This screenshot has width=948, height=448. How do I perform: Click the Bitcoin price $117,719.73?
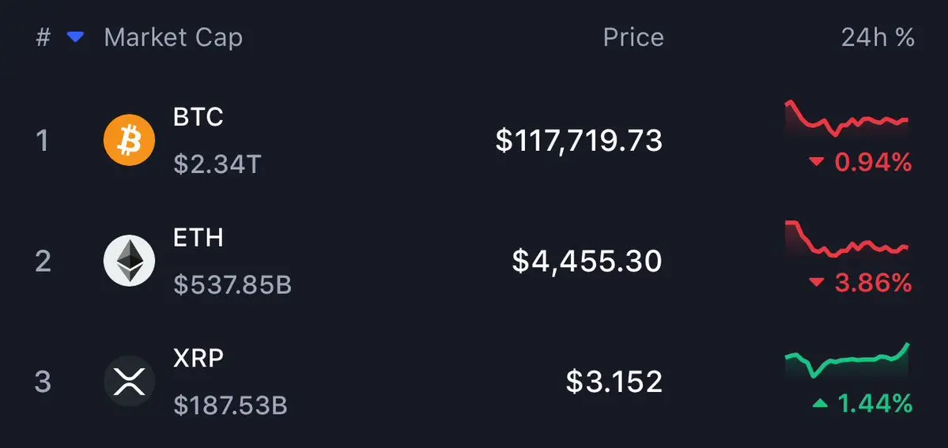pyautogui.click(x=580, y=141)
